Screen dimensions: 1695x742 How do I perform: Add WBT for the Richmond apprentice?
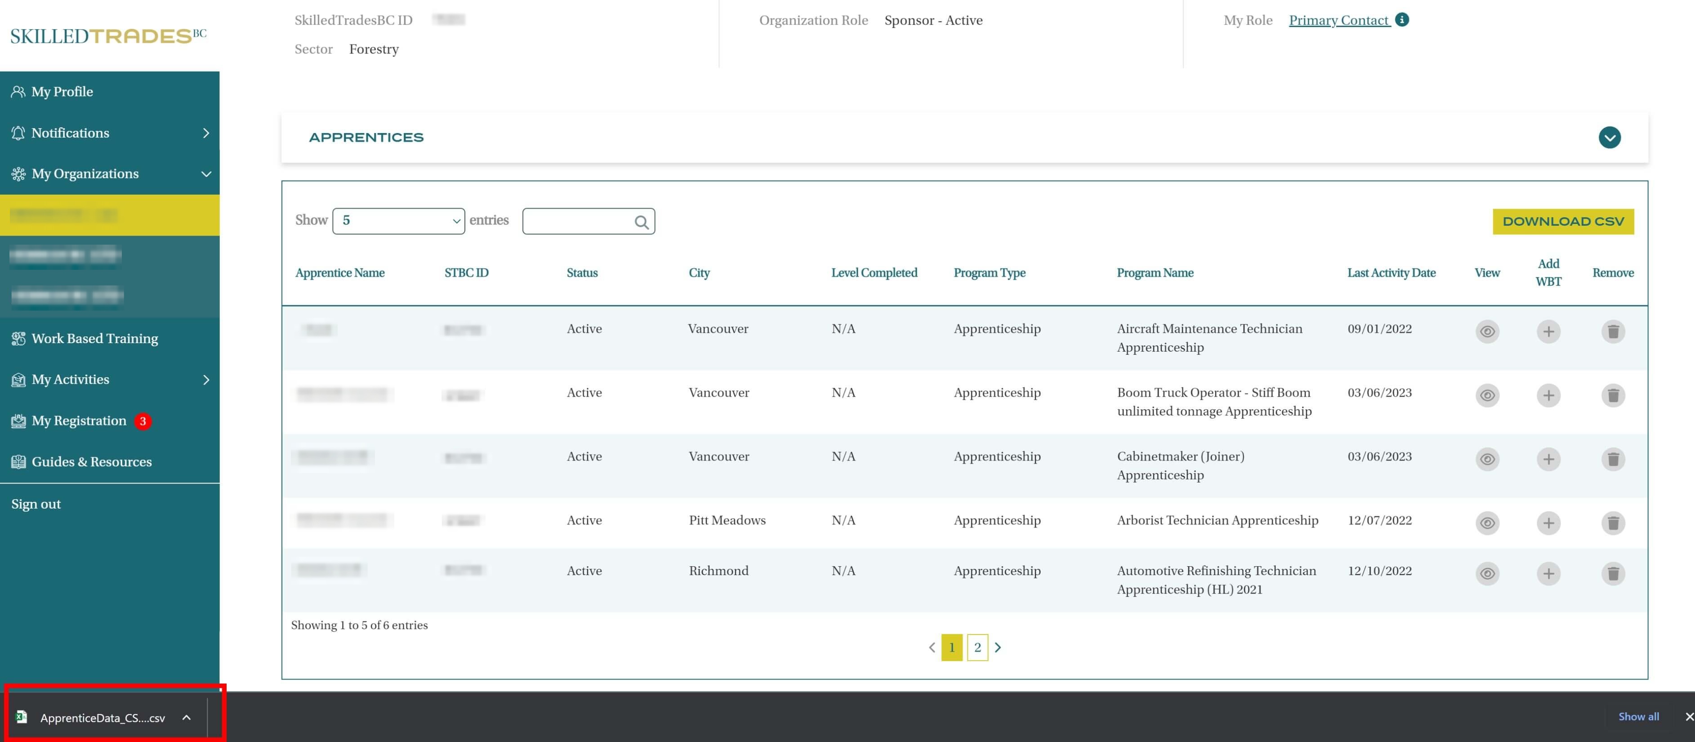[1548, 573]
